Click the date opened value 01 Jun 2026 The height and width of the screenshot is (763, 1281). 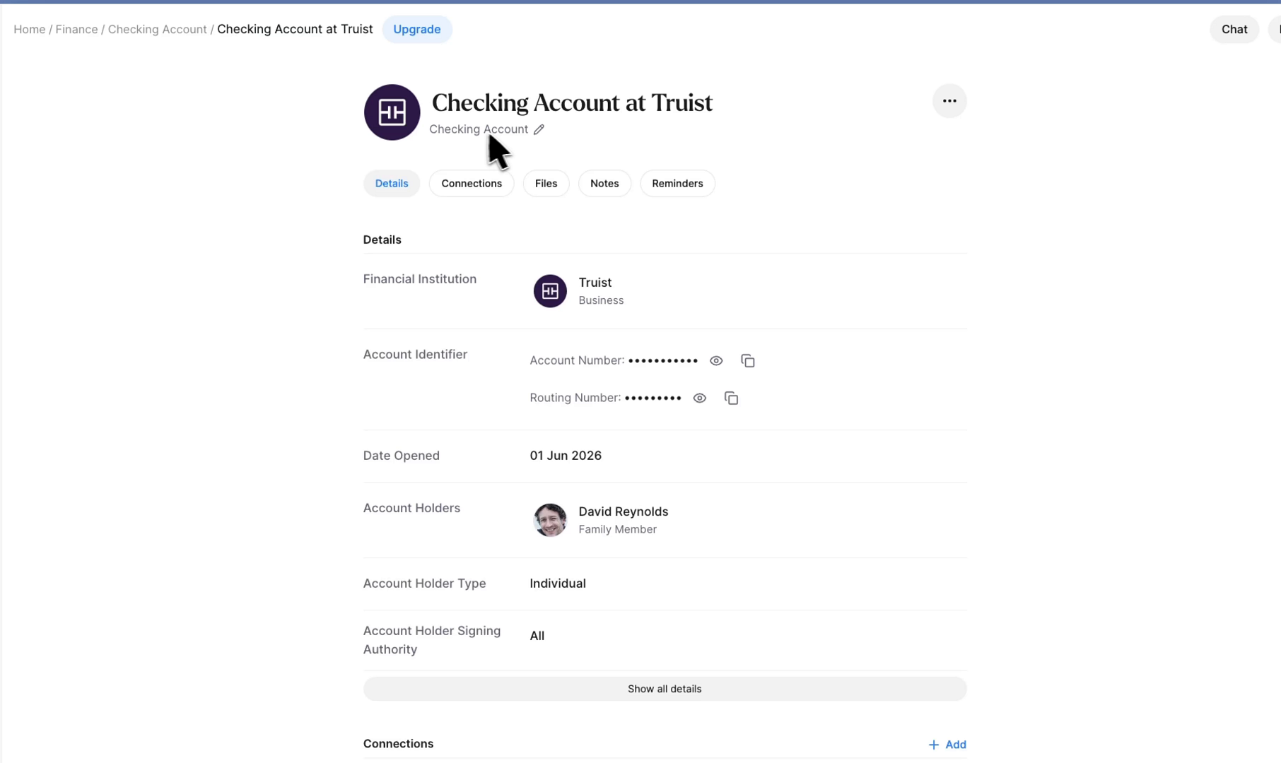coord(566,456)
